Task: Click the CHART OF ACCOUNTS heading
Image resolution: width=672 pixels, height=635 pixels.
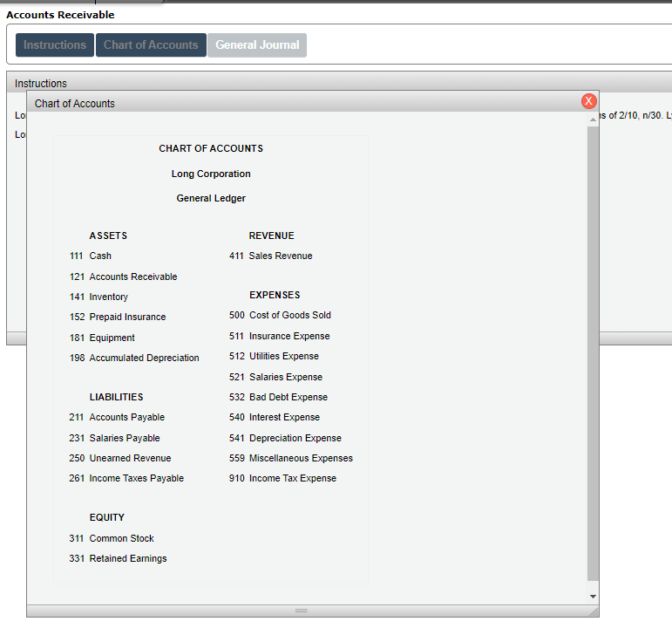Action: (211, 149)
